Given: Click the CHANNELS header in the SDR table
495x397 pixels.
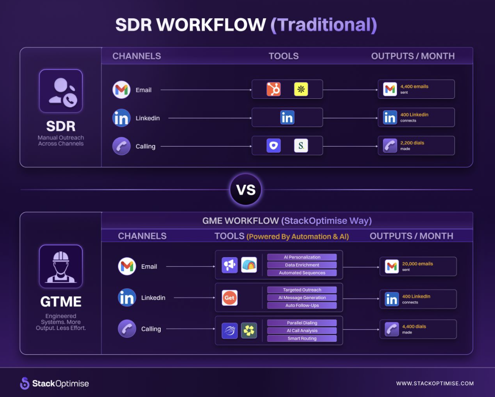Looking at the screenshot, I should (136, 56).
